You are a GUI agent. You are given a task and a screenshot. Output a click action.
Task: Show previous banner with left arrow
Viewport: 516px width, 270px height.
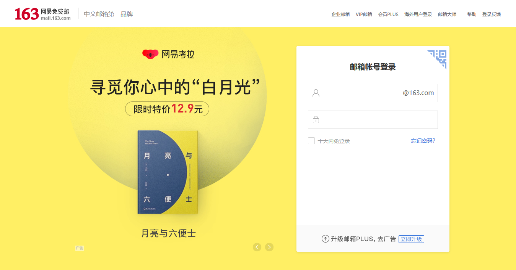point(257,247)
